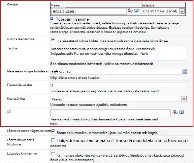Screen dimensions: 194x163
Task: Toggle the Rühma laiendamine checkbox
Action: coord(53,40)
